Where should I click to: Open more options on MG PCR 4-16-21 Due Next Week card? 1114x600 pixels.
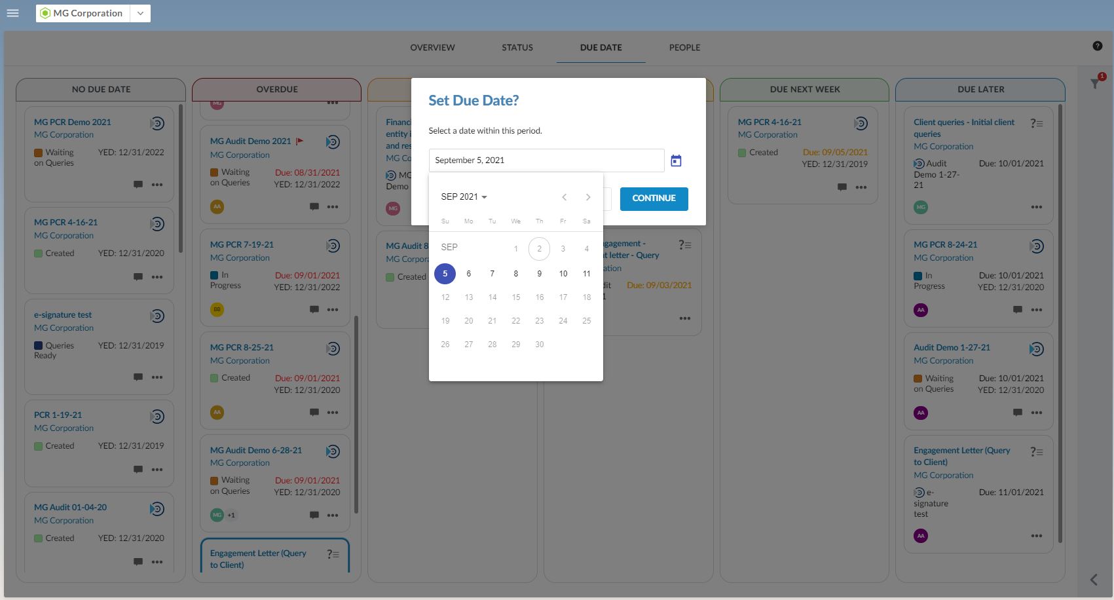click(x=861, y=187)
